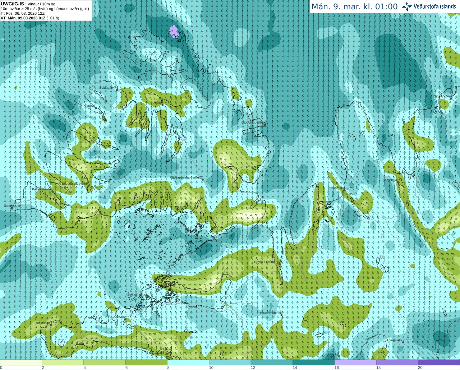Click the 8–10 m/s light cyan legend swatch
This screenshot has height=370, width=460.
tap(188, 362)
